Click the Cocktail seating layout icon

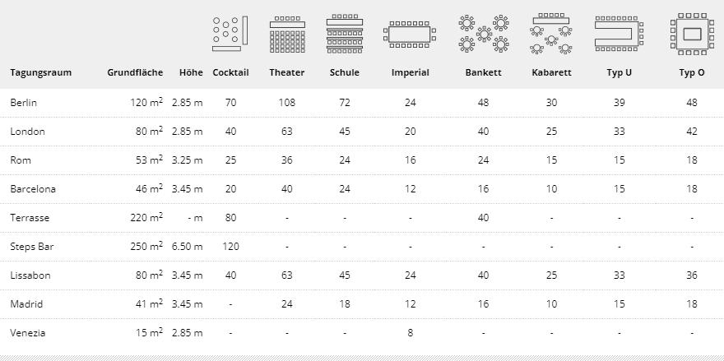pos(230,33)
